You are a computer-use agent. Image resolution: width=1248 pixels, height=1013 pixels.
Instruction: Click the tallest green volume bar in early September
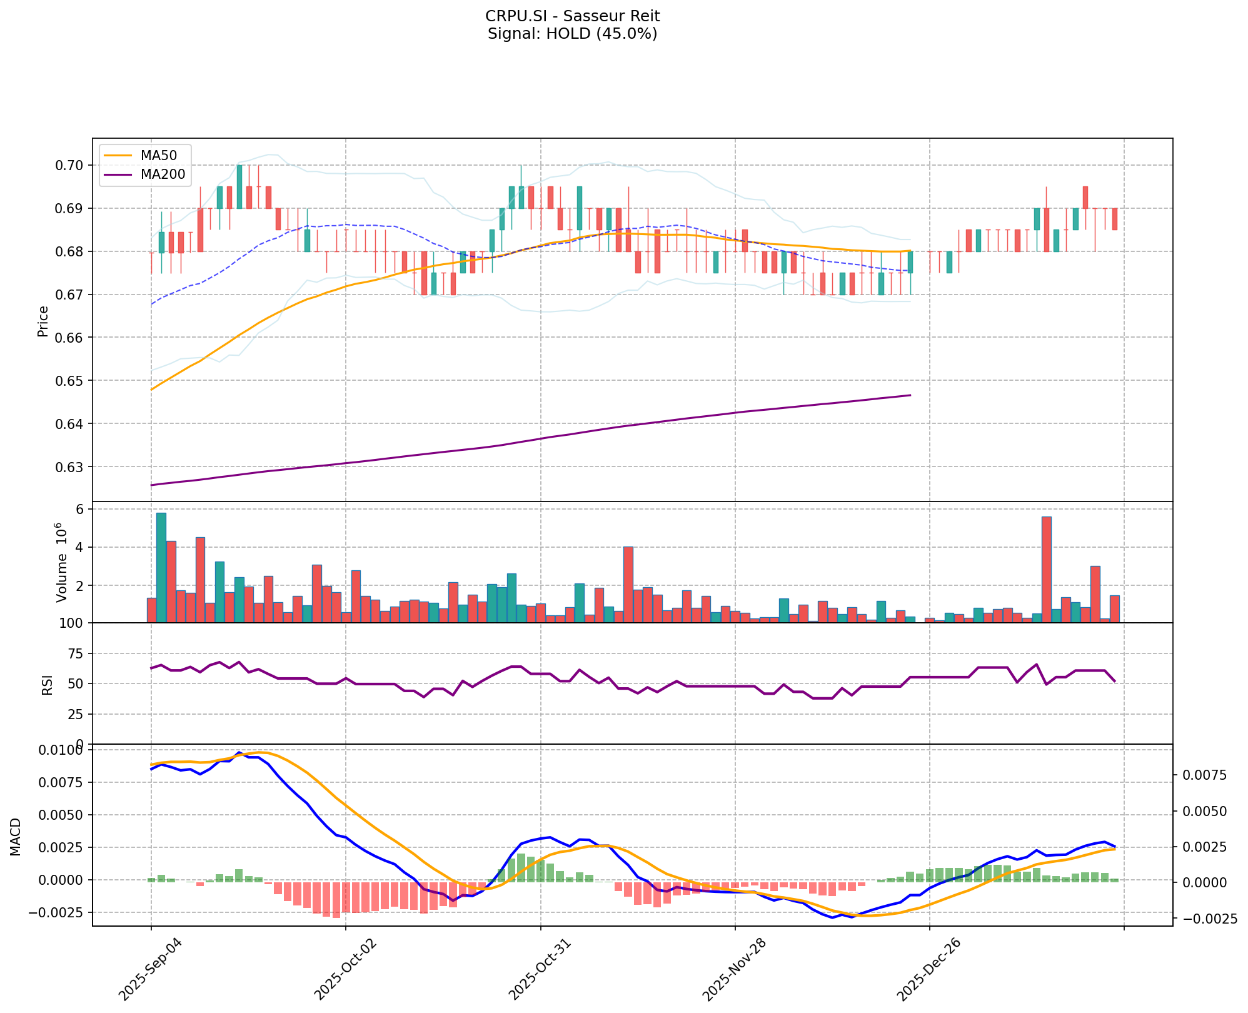pos(161,567)
